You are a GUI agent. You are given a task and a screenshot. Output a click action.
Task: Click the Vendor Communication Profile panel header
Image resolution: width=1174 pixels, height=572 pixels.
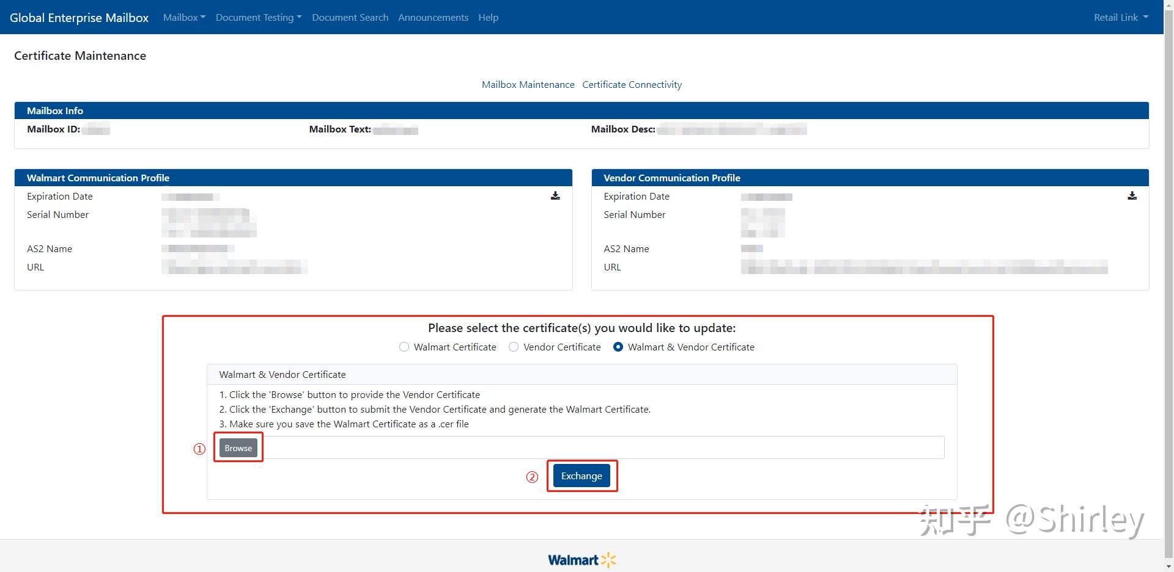(671, 178)
